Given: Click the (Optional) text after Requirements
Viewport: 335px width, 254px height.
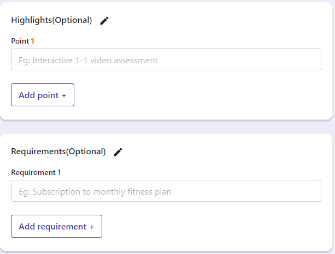Looking at the screenshot, I should tap(86, 152).
